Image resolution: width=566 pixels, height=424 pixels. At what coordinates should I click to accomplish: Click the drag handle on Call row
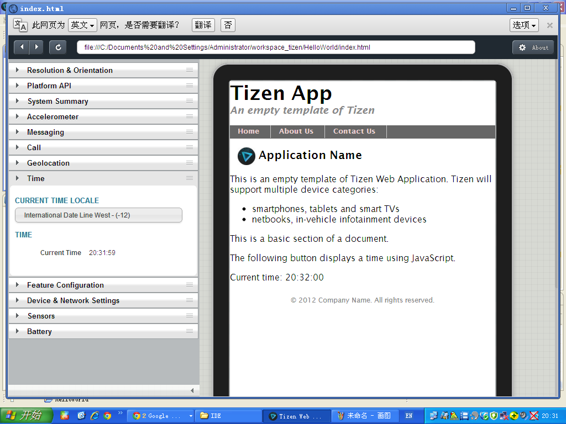pyautogui.click(x=190, y=147)
